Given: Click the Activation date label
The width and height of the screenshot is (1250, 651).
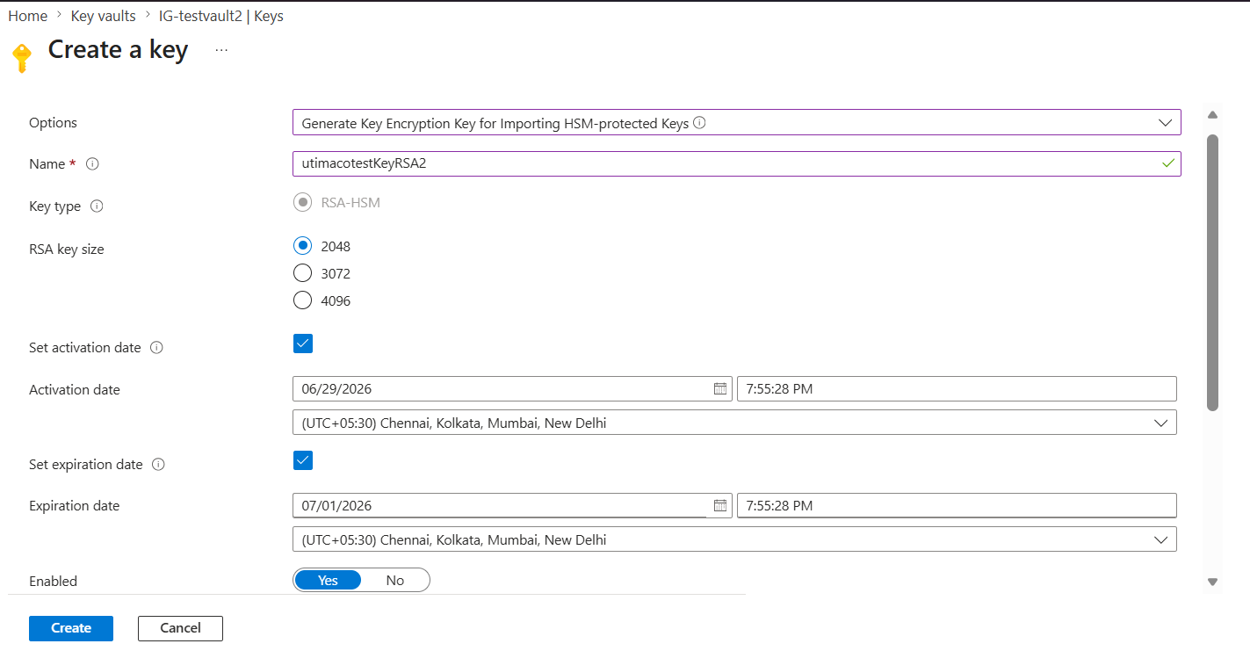Looking at the screenshot, I should 75,389.
